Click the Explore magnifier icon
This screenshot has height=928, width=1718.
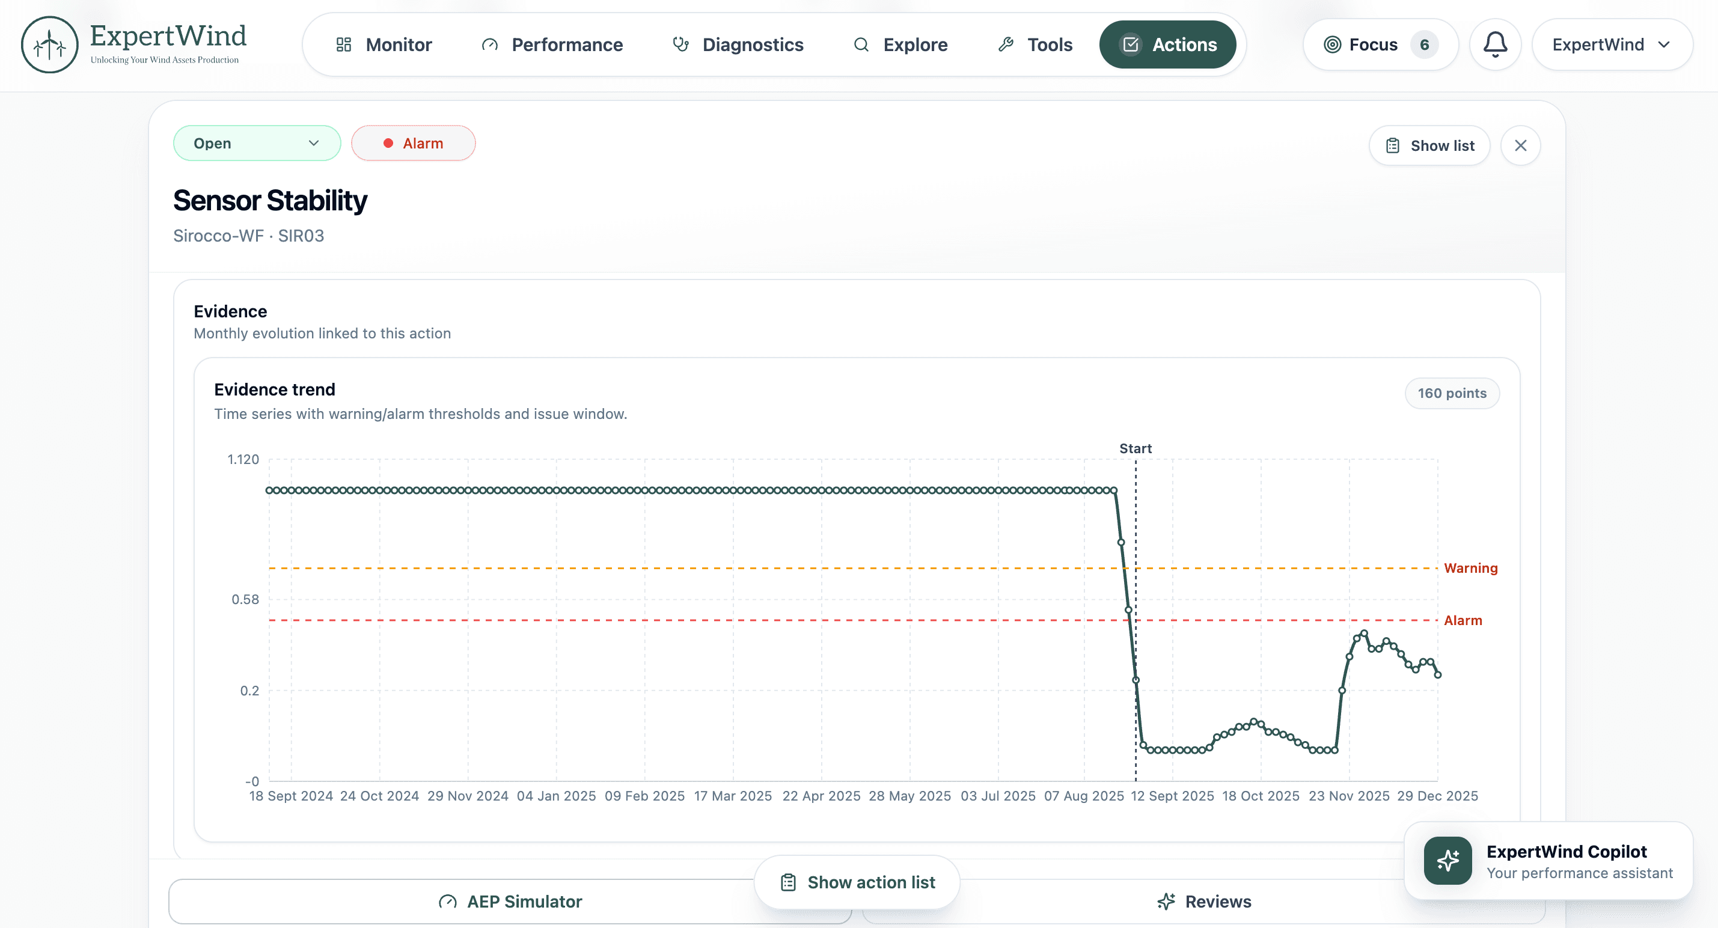(x=861, y=44)
